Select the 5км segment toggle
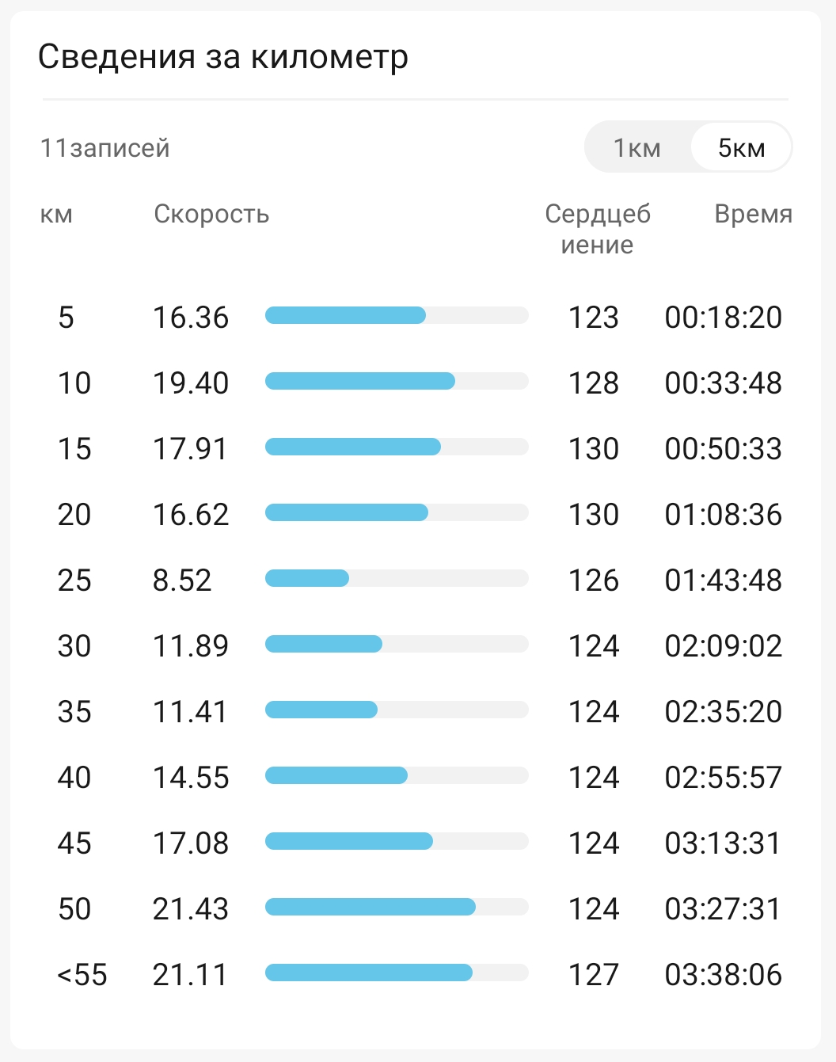The height and width of the screenshot is (1062, 836). coord(741,147)
